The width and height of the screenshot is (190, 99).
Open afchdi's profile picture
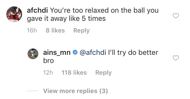pos(14,14)
